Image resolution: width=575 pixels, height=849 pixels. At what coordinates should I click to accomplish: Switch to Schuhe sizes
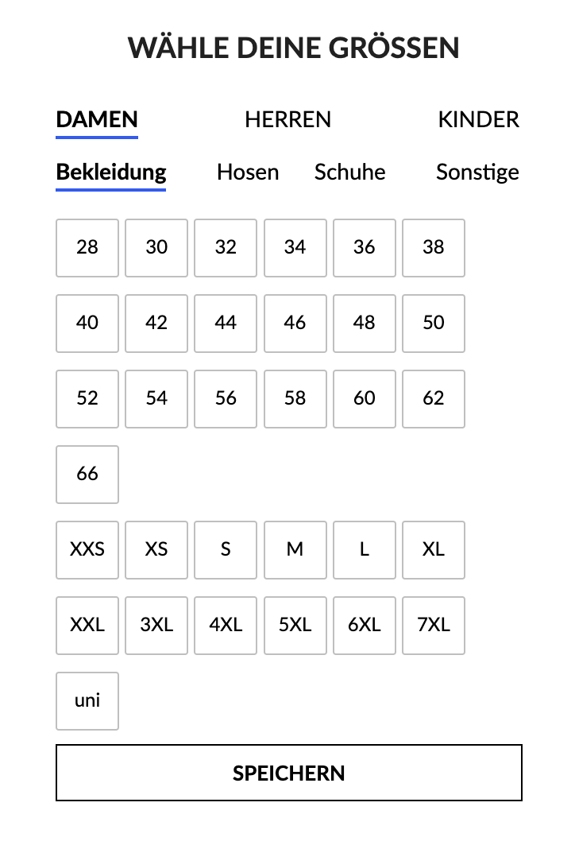349,173
